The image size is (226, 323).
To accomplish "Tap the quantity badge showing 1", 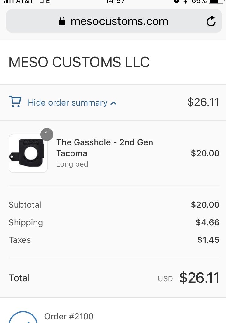I will click(x=47, y=135).
